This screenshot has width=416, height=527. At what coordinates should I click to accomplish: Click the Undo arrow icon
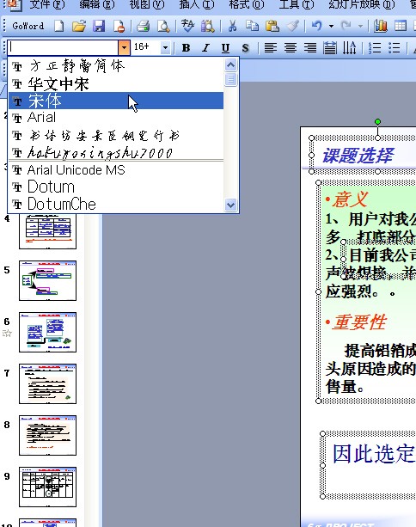point(316,26)
